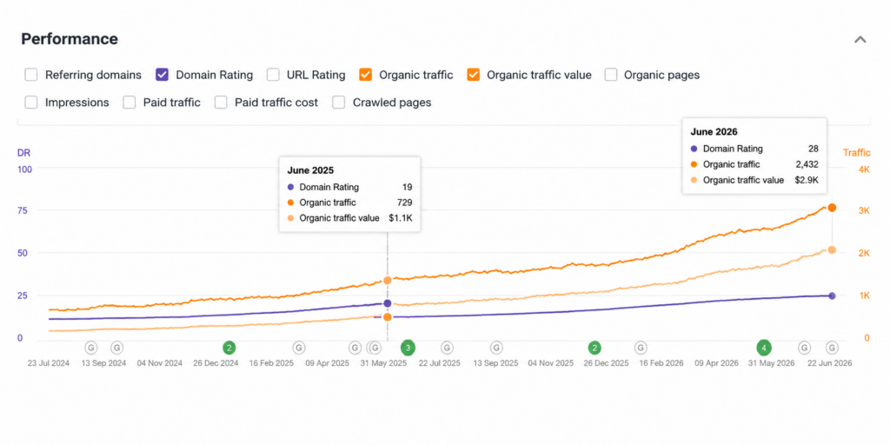
Task: Click the G marker above 13 Sep 2025
Action: point(496,348)
